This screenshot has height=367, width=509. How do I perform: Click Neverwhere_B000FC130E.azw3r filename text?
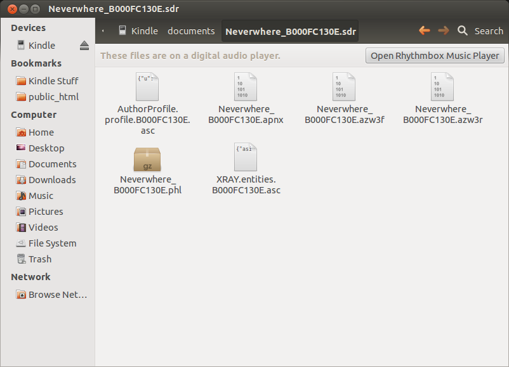click(x=442, y=115)
